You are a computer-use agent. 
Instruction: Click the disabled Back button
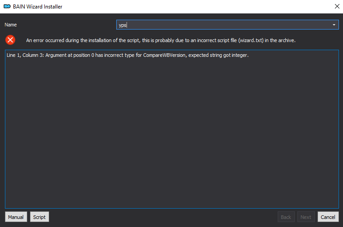(x=286, y=217)
